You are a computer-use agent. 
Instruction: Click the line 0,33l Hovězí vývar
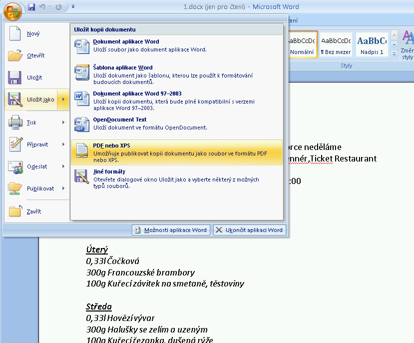coord(120,318)
